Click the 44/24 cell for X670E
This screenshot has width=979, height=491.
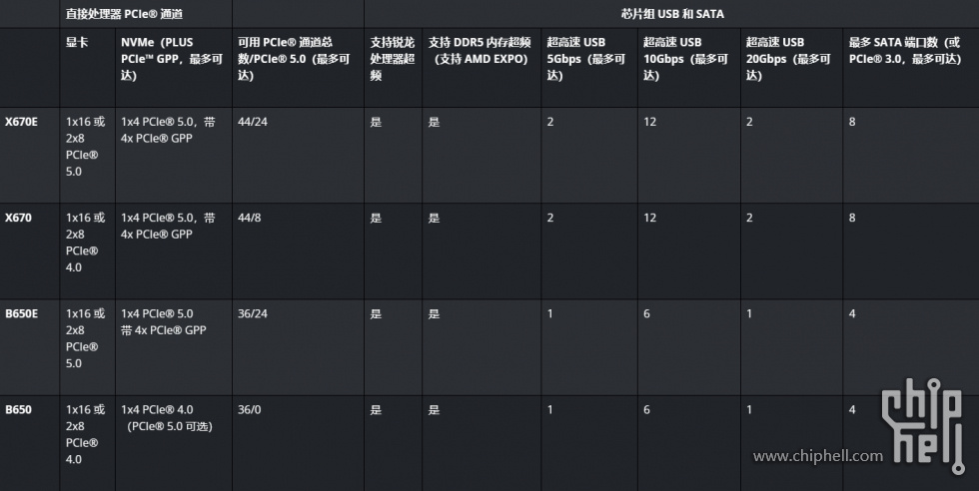pos(252,122)
